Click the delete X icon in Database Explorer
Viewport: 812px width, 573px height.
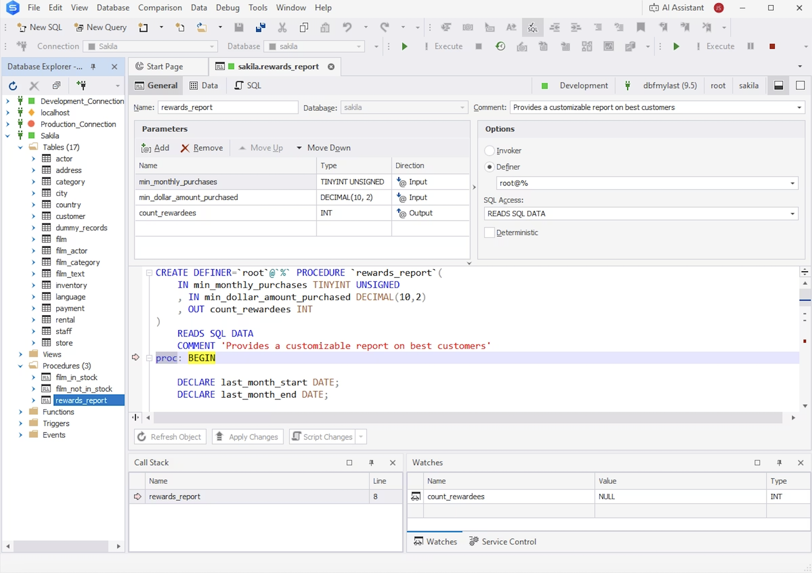tap(34, 86)
